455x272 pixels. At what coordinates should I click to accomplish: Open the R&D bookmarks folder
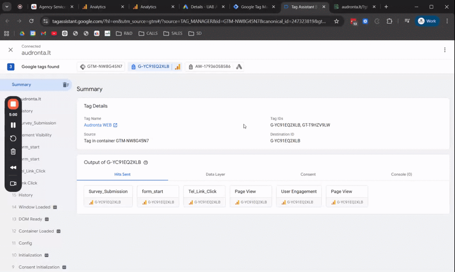(x=124, y=33)
